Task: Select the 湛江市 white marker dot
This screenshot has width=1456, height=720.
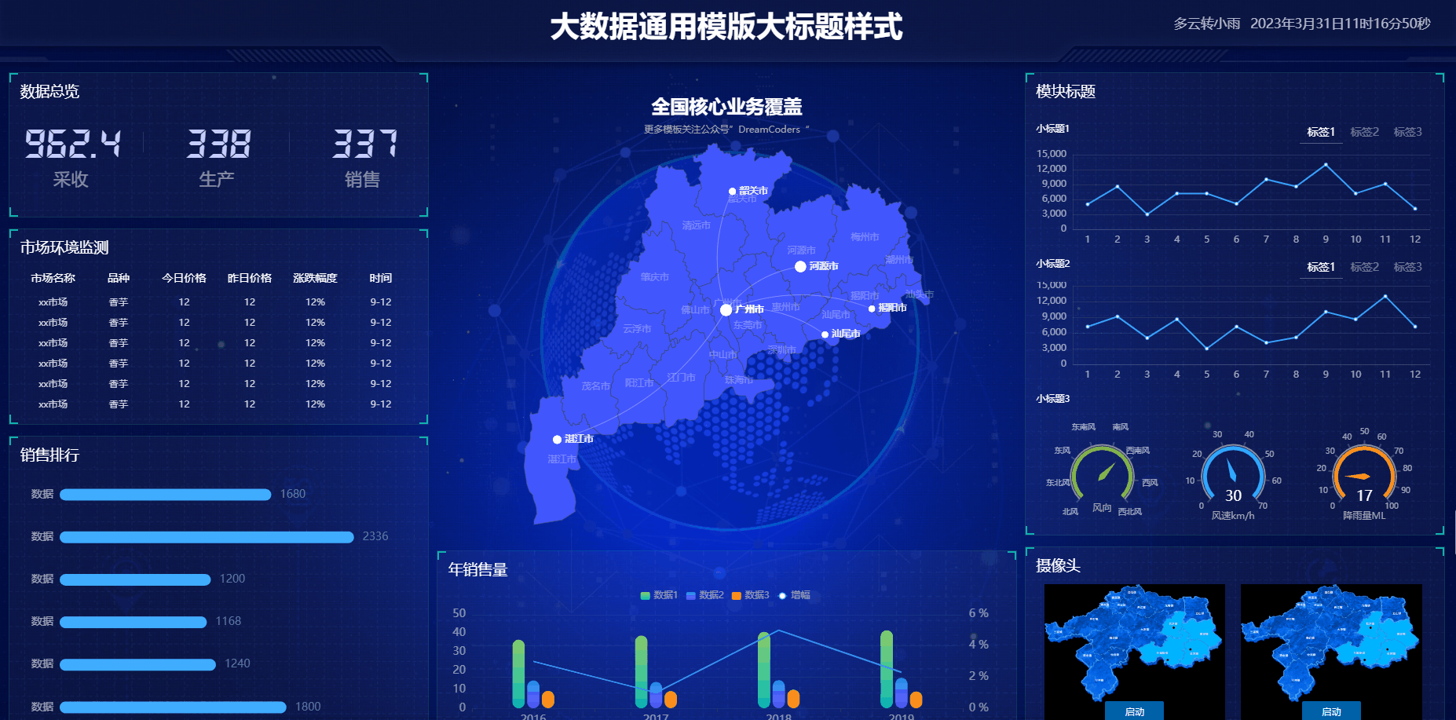Action: point(557,440)
